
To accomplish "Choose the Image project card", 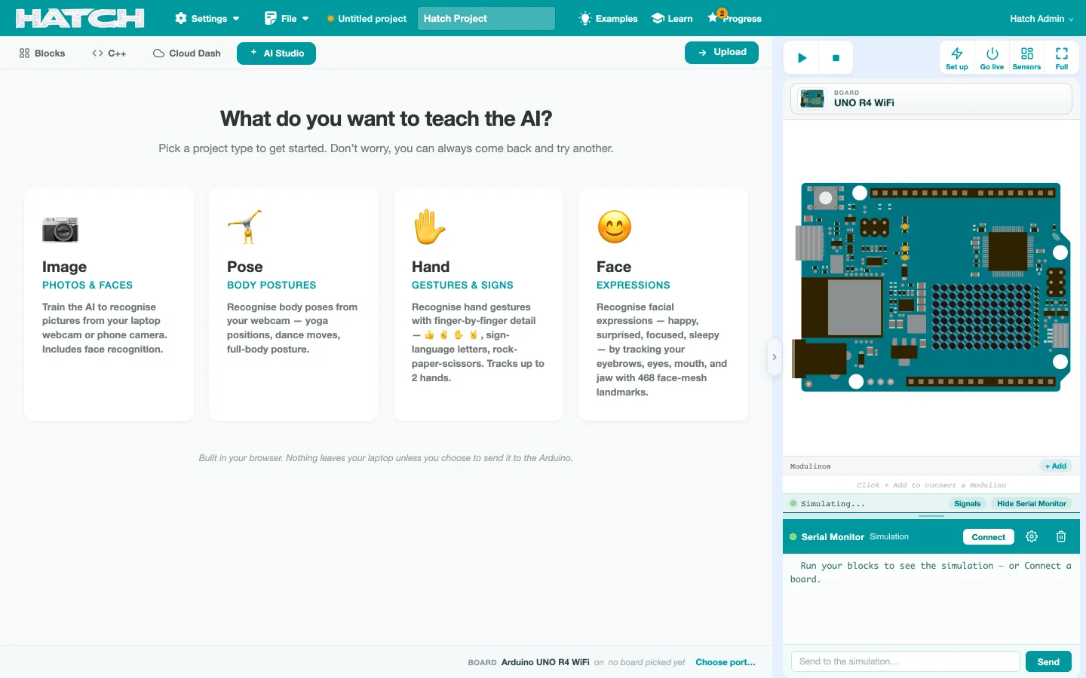I will point(109,304).
